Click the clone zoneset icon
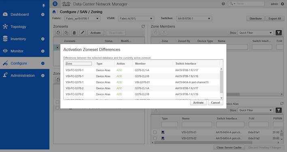The height and width of the screenshot is (152, 287). coord(66,33)
